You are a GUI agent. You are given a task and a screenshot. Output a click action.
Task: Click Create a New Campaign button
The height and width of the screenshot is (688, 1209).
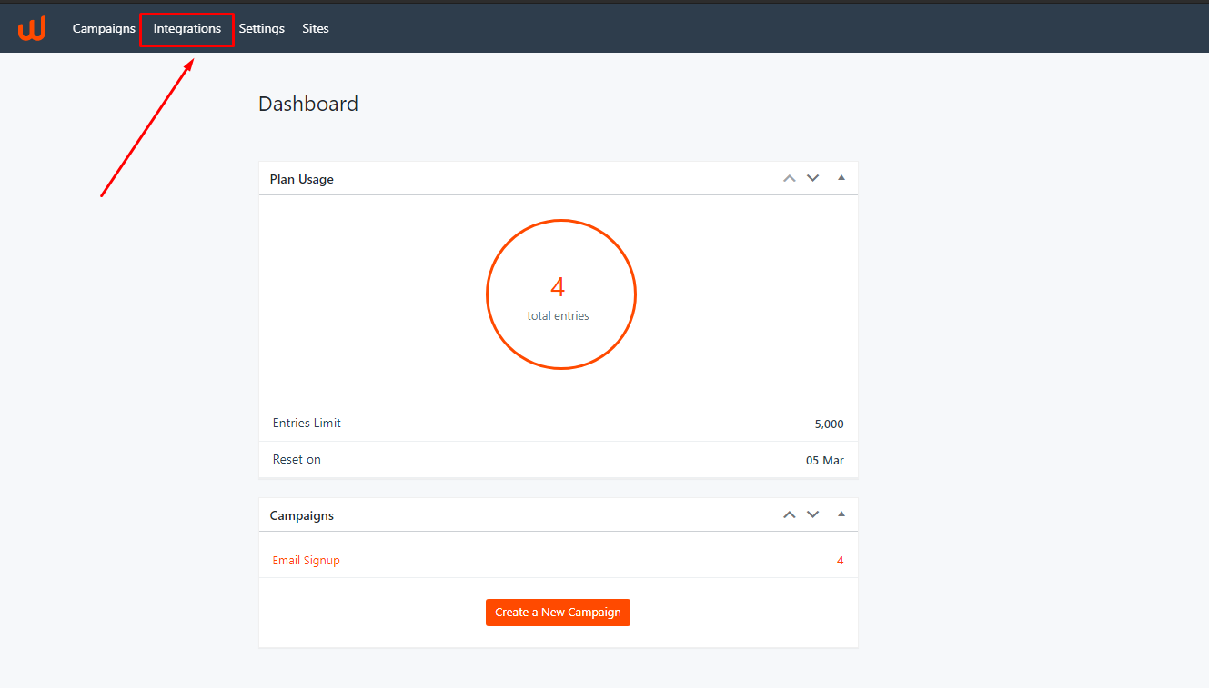558,613
